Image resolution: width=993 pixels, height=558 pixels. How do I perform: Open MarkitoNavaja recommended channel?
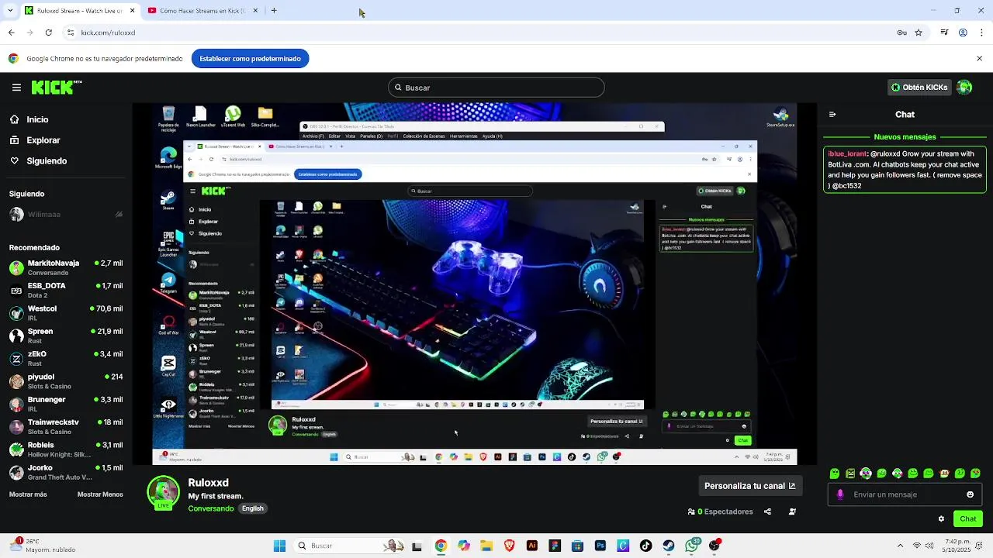66,267
